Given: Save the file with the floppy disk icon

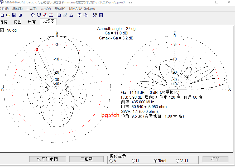Looking at the screenshot, I should tap(14, 15).
